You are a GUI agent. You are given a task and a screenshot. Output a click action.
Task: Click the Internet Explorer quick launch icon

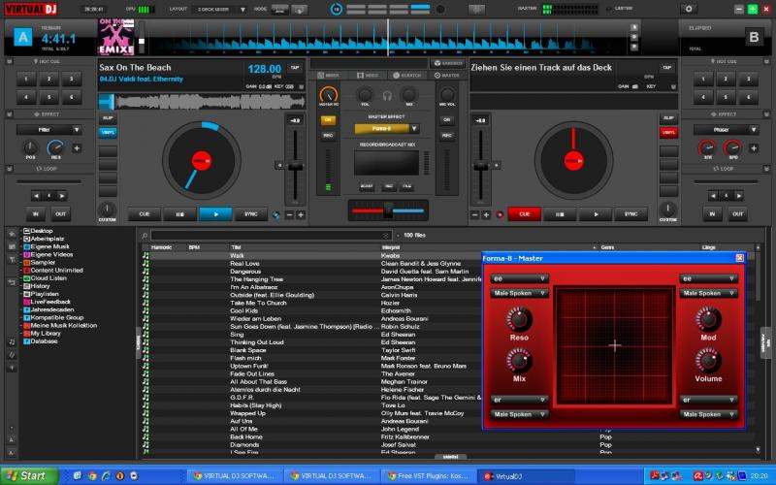pos(106,476)
